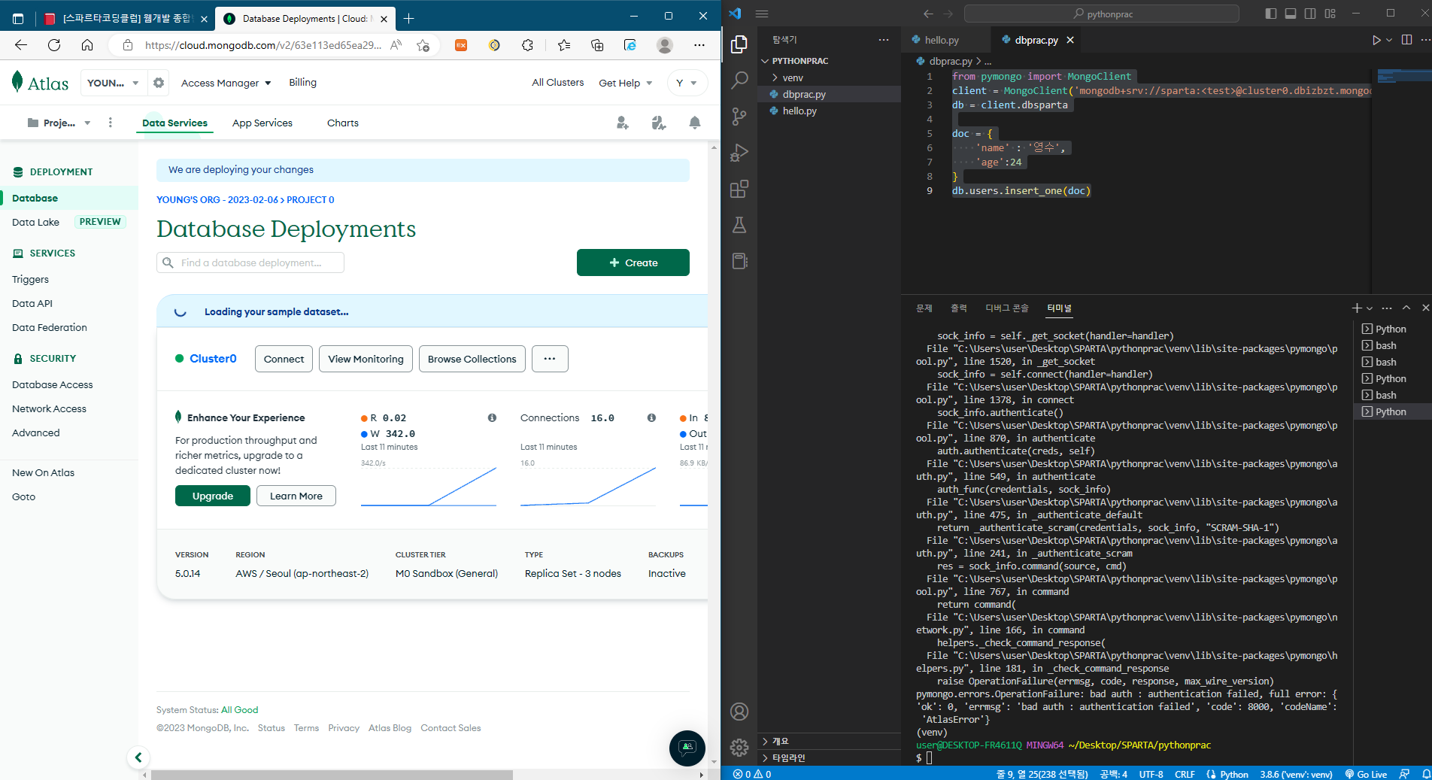This screenshot has width=1432, height=780.
Task: Open VS Code Search view icon
Action: (x=739, y=80)
